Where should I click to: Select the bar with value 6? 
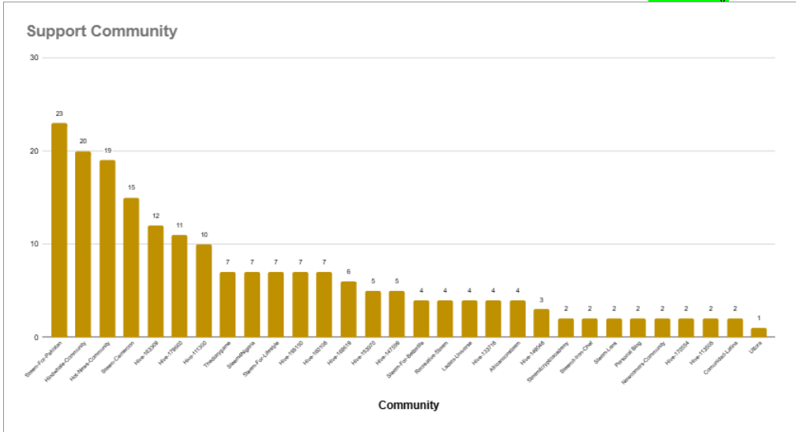[x=349, y=309]
